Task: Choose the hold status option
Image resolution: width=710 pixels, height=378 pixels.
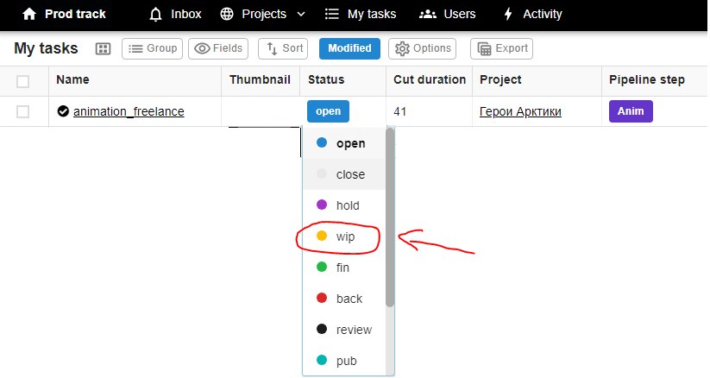Action: 347,205
